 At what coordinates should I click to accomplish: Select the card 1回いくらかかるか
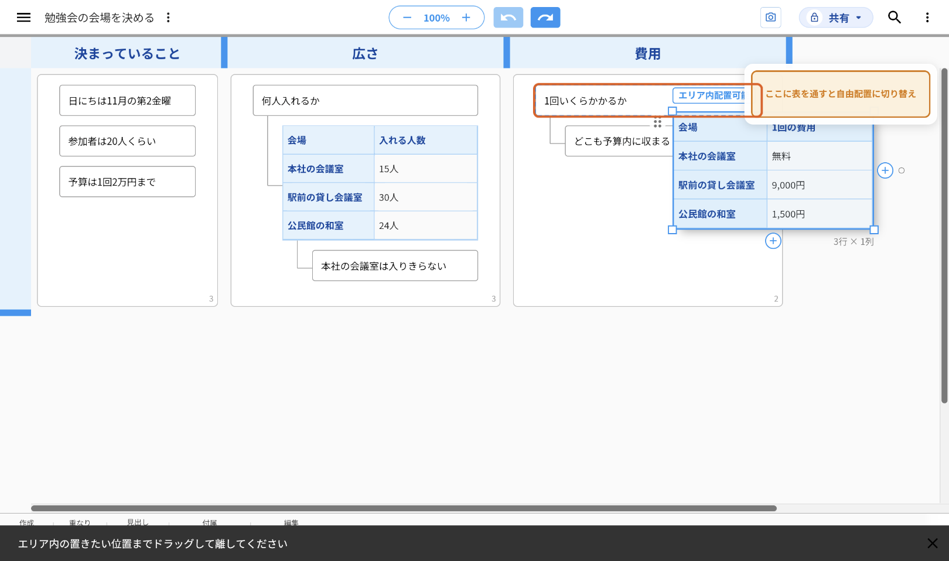[603, 101]
